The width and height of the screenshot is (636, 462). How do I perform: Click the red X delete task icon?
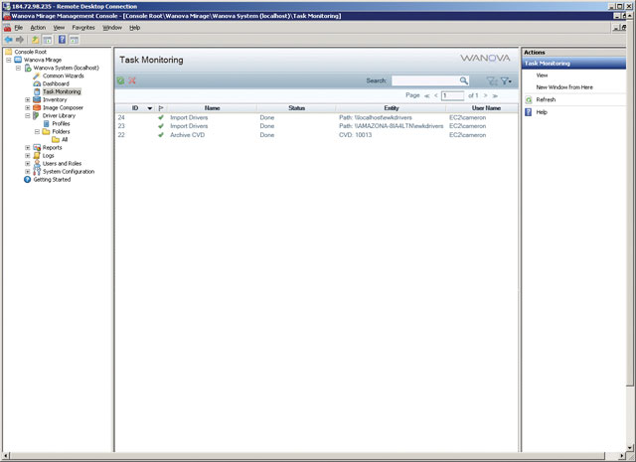click(x=132, y=80)
